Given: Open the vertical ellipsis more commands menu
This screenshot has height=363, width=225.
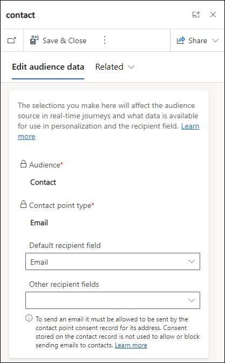Looking at the screenshot, I should (x=105, y=41).
